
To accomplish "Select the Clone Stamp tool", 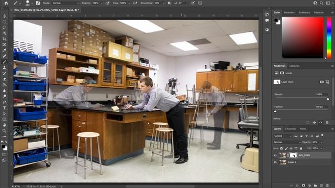I will (x=4, y=67).
